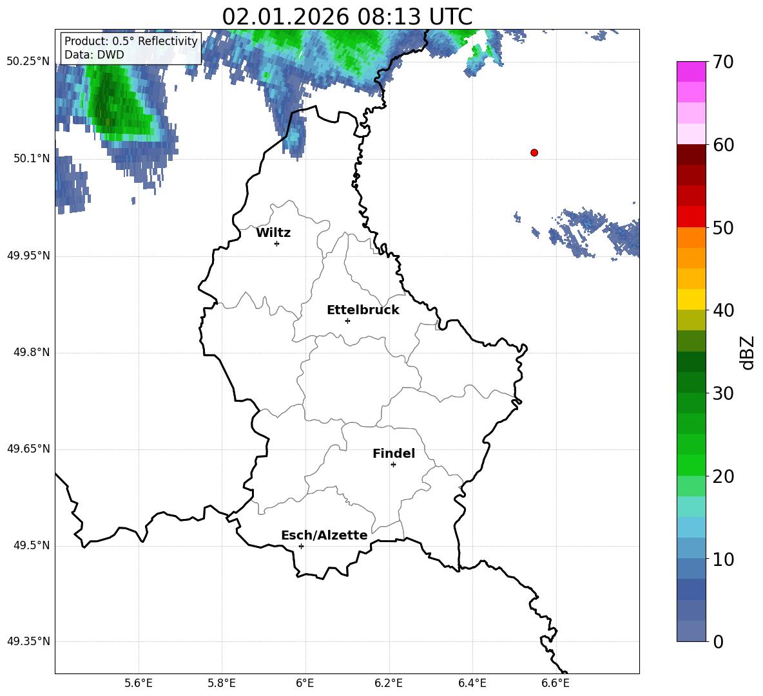
Task: Click the 49.5°N latitude label
Action: click(x=32, y=545)
